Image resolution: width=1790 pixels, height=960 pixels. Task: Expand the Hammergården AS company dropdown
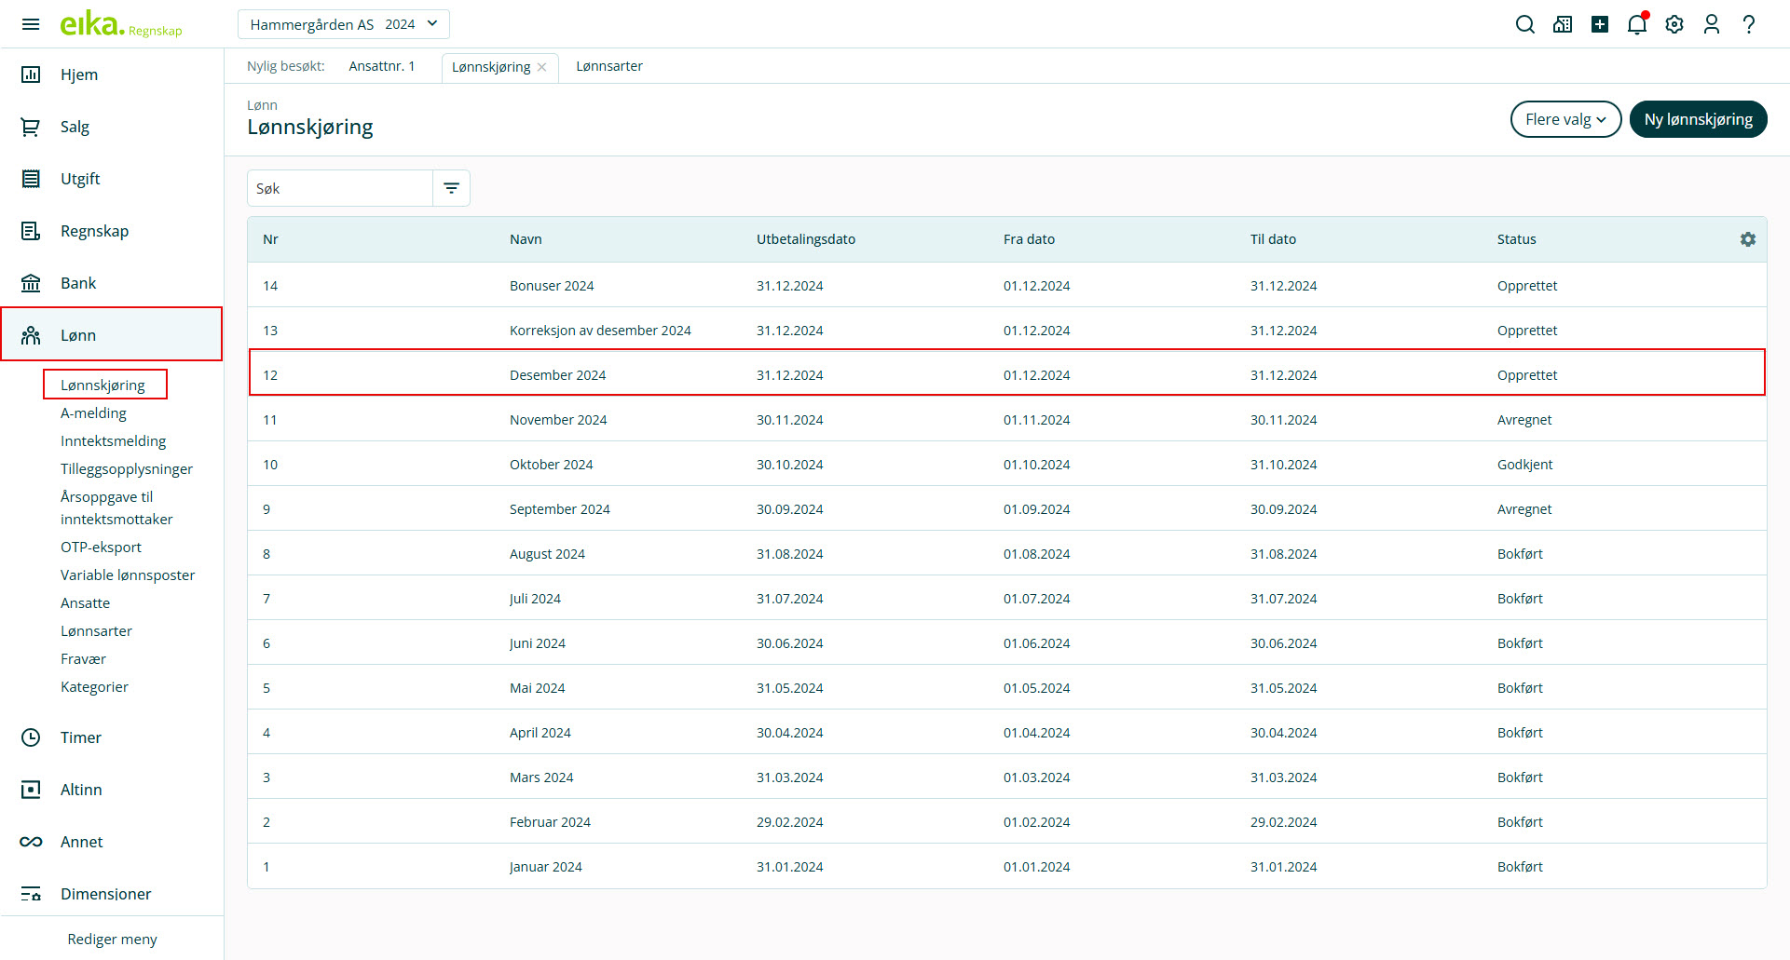click(343, 24)
